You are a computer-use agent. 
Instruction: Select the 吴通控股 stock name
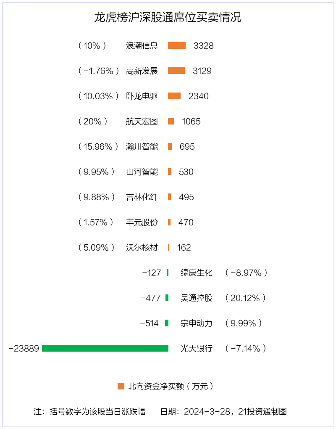197,298
